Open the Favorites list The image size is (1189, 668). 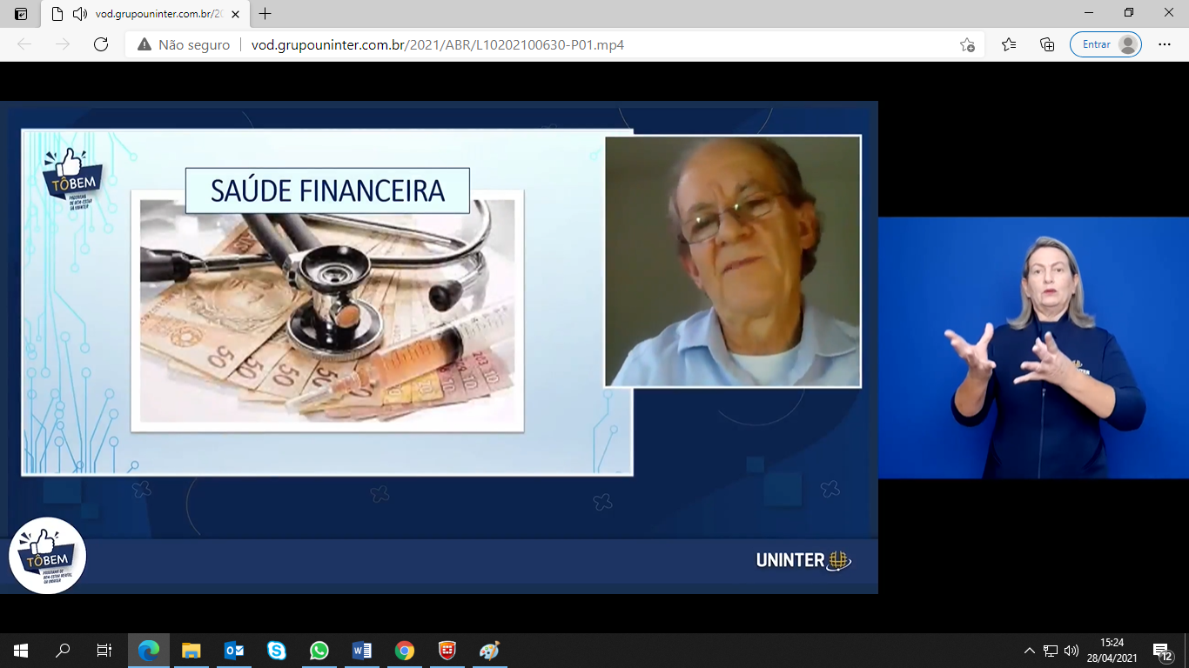click(1009, 44)
